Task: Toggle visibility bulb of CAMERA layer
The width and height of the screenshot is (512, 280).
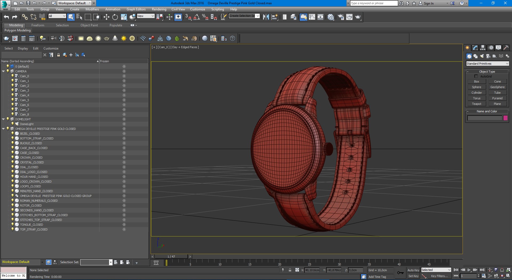Action: tap(8, 71)
